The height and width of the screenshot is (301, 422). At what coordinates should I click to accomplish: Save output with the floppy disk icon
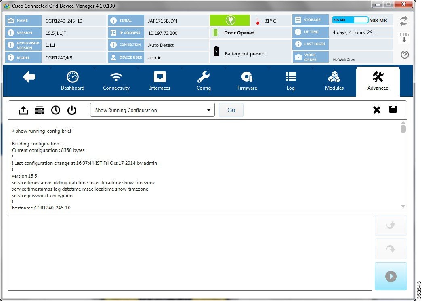pyautogui.click(x=393, y=109)
